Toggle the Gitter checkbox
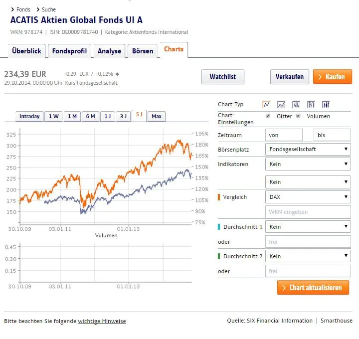This screenshot has height=339, width=359. click(268, 116)
